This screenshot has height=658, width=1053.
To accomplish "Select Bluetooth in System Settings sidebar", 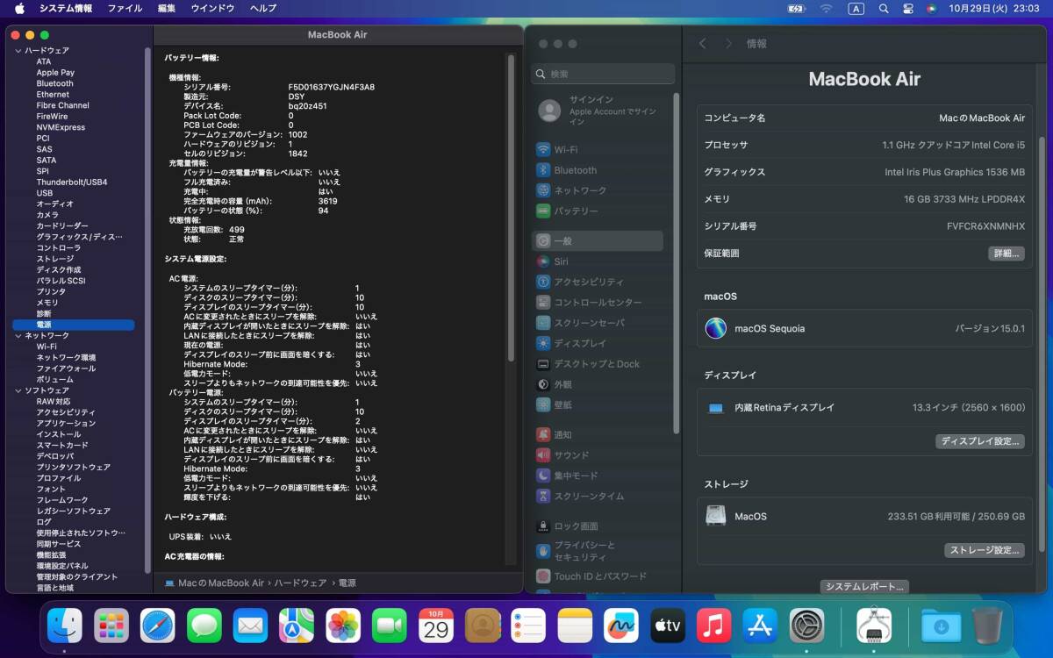I will pos(598,170).
